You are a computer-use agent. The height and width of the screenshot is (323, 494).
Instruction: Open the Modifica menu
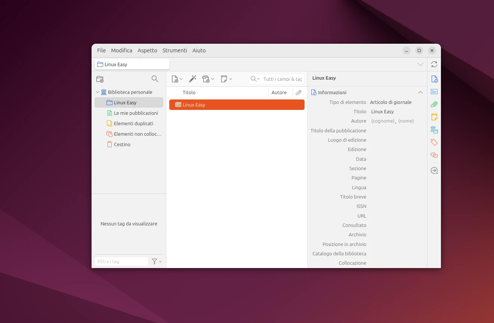coord(121,50)
